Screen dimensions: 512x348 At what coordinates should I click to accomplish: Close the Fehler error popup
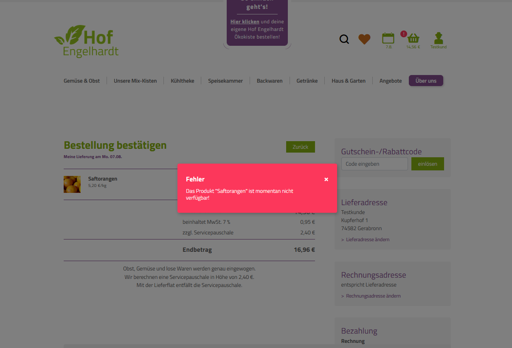(326, 179)
